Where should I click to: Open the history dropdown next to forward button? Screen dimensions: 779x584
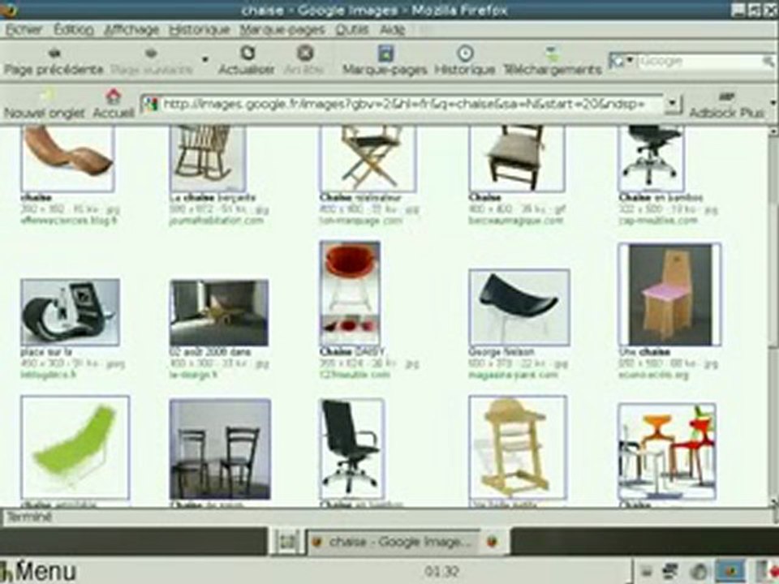coord(204,59)
